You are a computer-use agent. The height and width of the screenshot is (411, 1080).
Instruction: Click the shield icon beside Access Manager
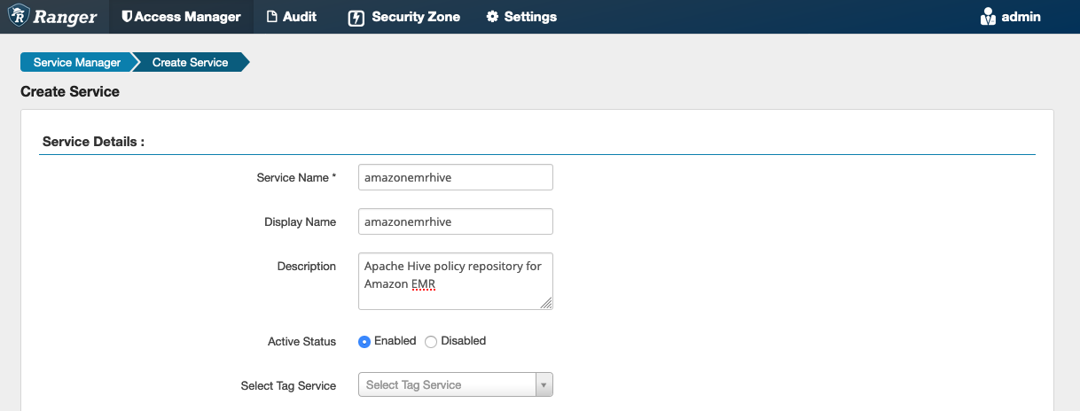pos(128,17)
